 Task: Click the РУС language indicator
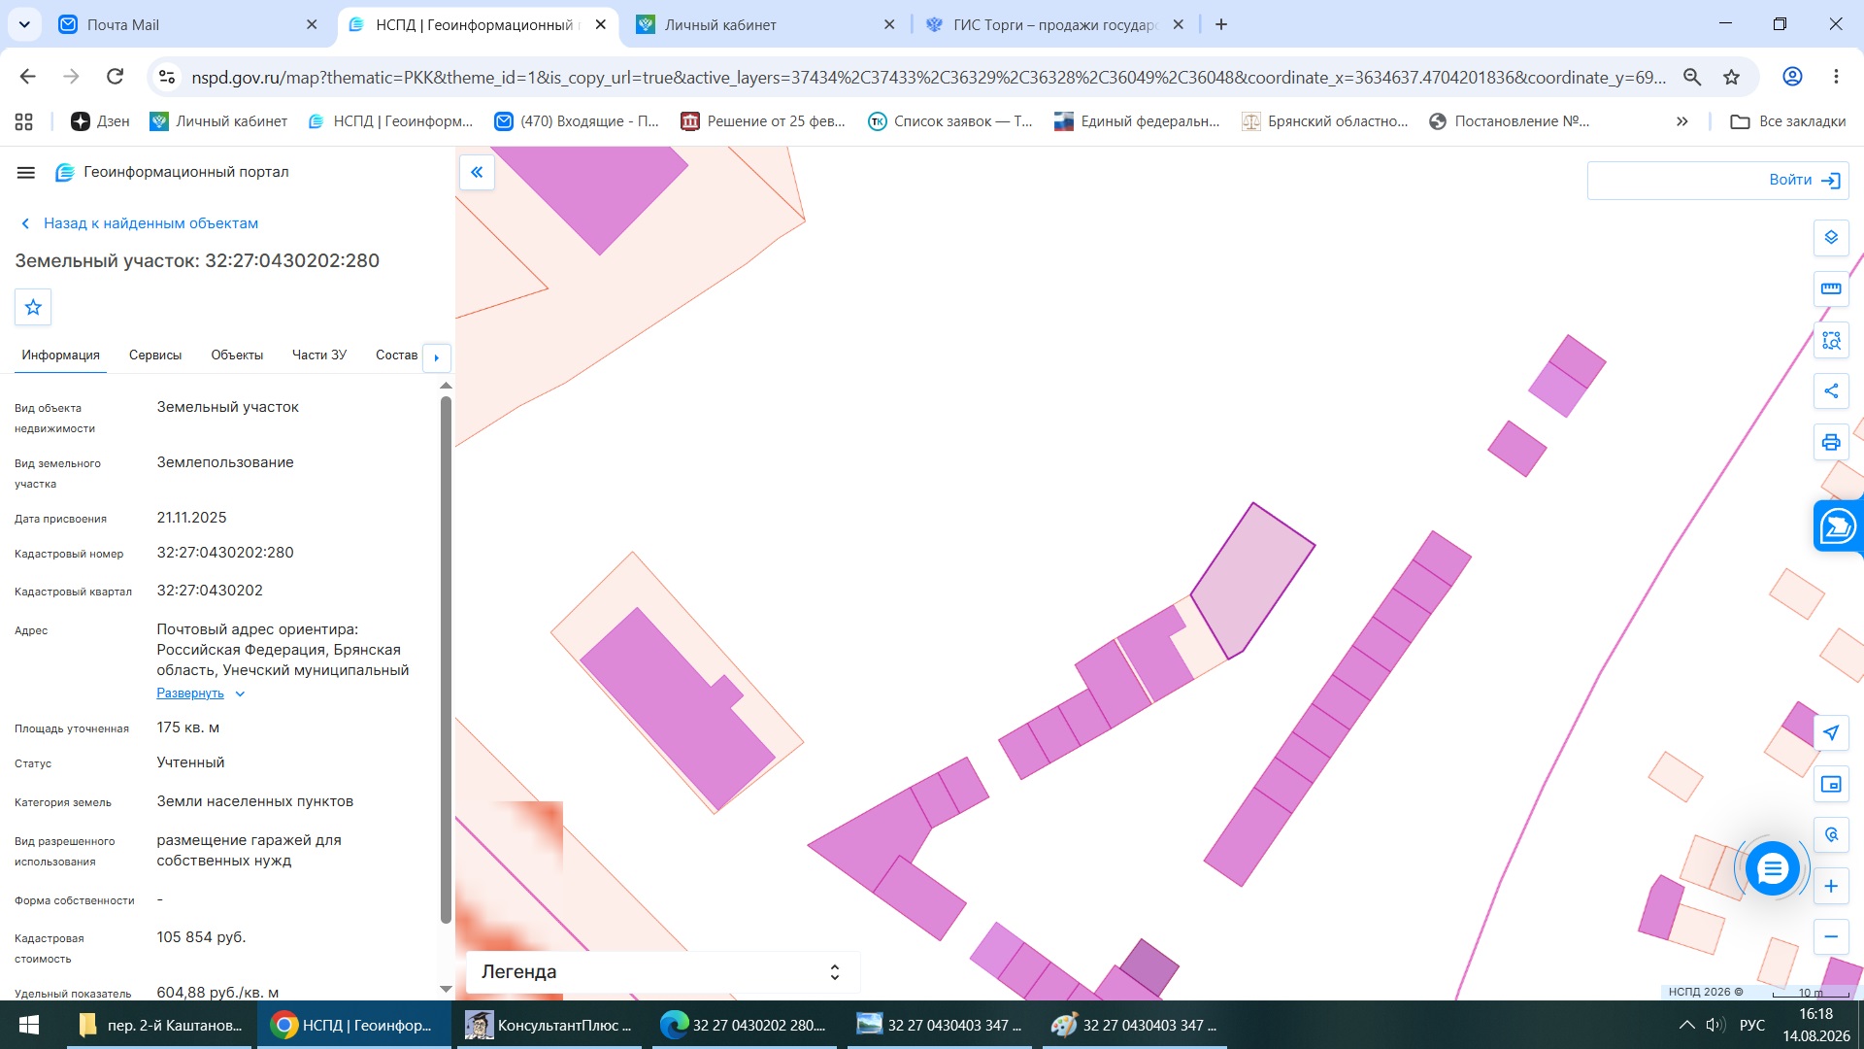1752,1025
